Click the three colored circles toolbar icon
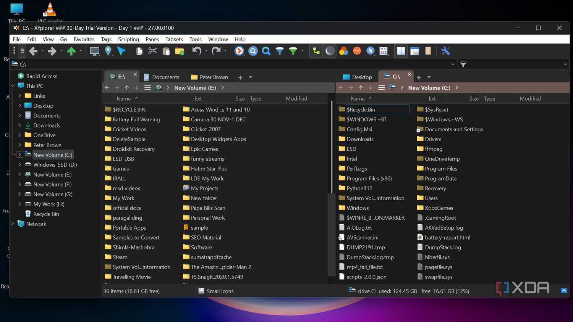Screen dimensions: 573x322 [343, 51]
